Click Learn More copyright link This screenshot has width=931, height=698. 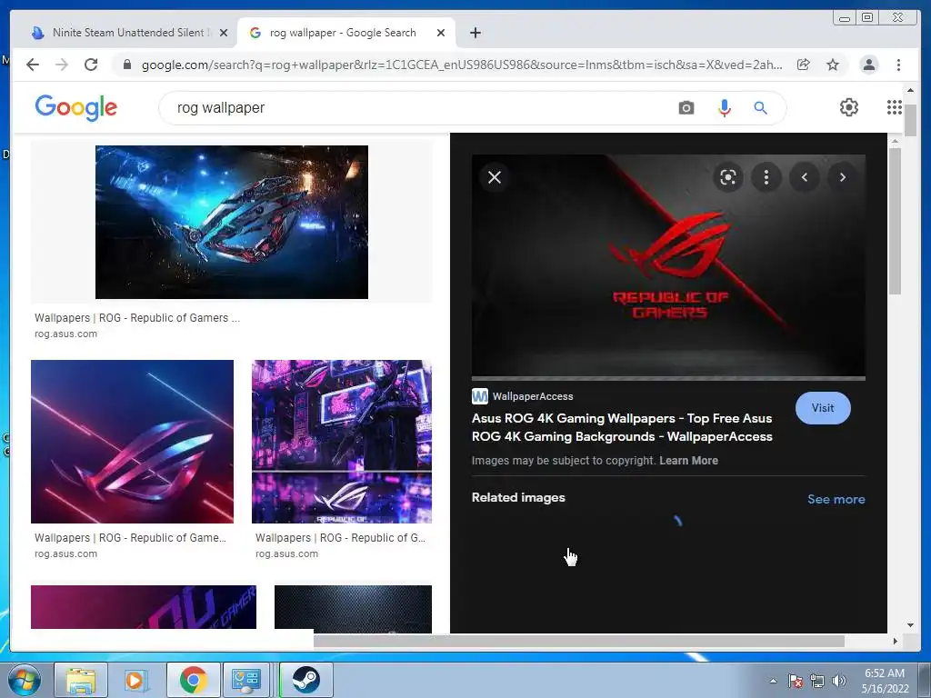(689, 461)
